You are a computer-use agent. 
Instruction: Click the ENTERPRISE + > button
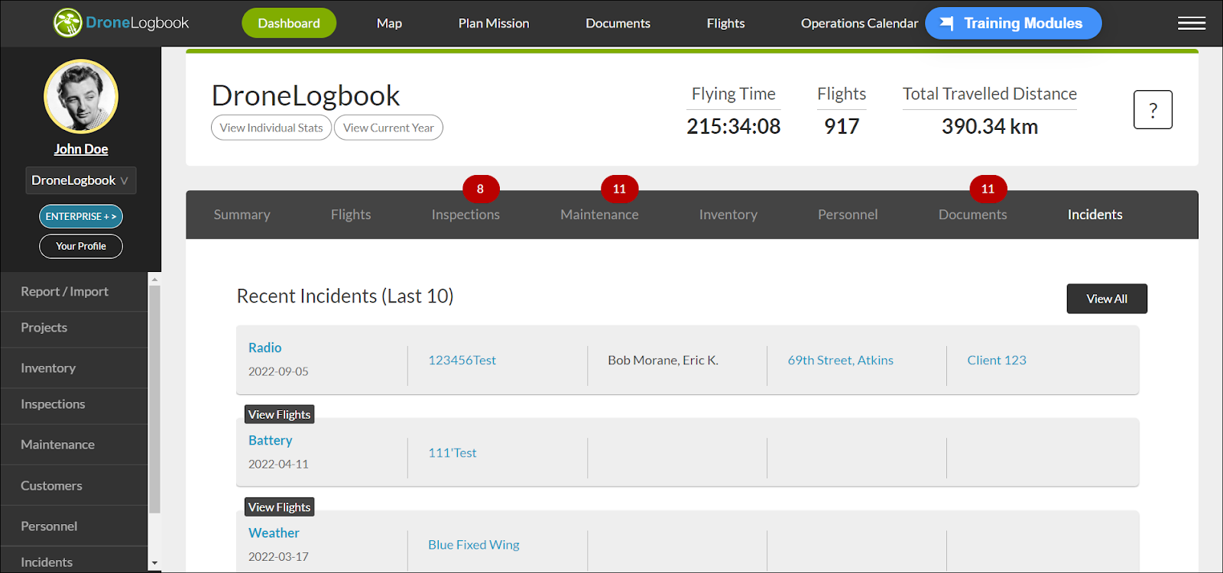click(x=81, y=216)
